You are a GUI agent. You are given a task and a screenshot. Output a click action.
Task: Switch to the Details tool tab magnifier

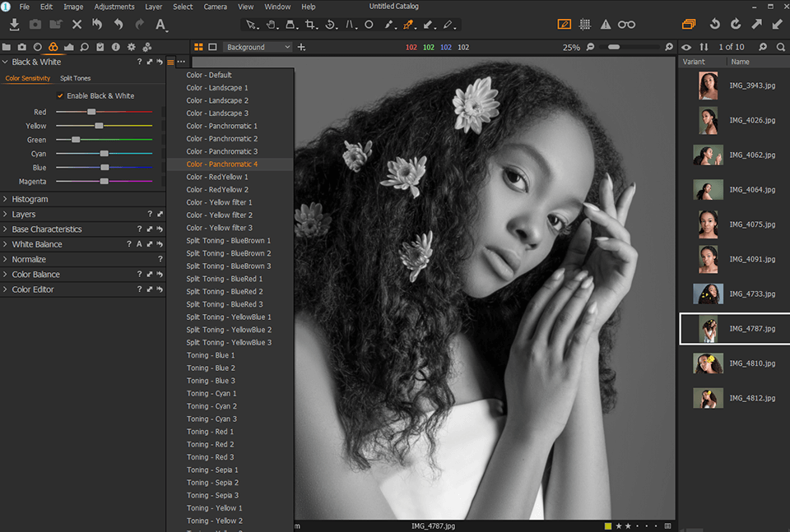pyautogui.click(x=85, y=48)
